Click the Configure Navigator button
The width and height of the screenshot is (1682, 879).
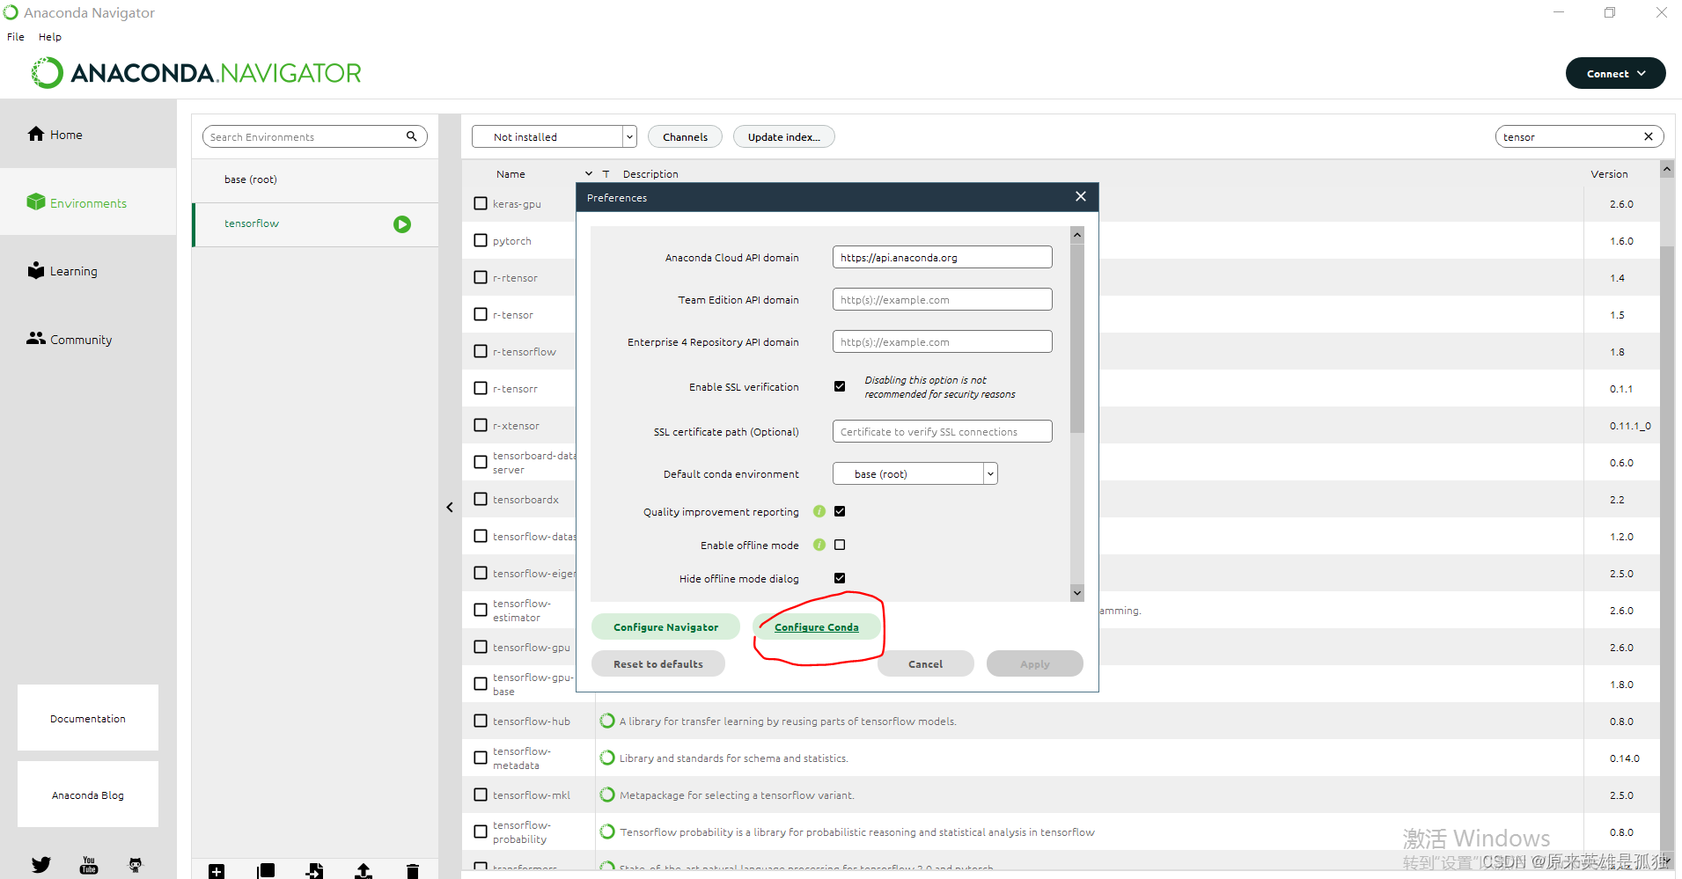click(665, 626)
